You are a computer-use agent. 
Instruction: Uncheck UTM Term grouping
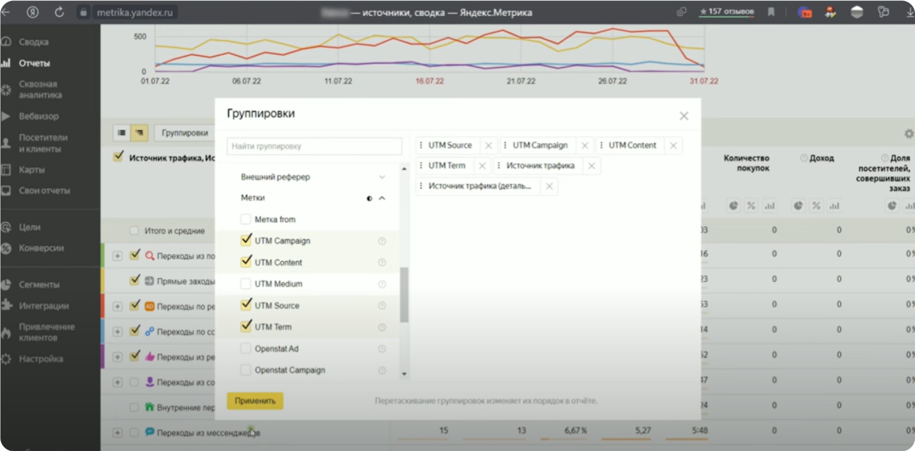[246, 327]
